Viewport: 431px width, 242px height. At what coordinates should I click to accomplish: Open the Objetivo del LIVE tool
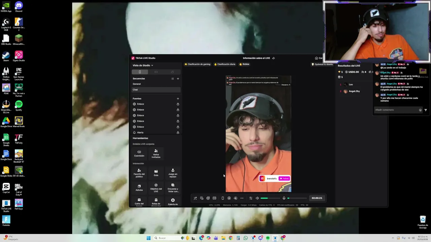[x=156, y=188]
